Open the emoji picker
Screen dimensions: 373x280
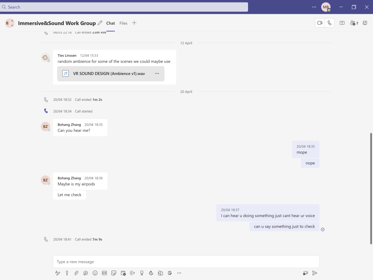[95, 273]
